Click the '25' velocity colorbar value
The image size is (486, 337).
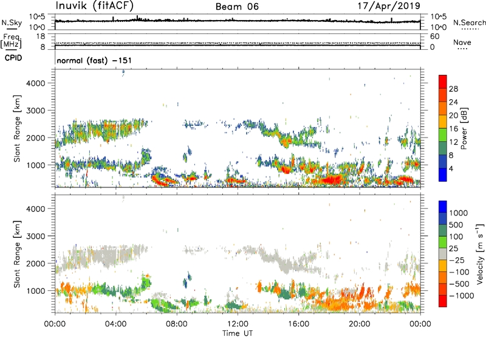pyautogui.click(x=454, y=249)
